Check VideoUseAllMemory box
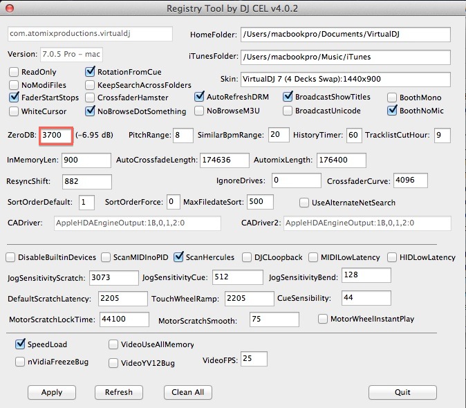Image resolution: width=466 pixels, height=408 pixels. 113,344
